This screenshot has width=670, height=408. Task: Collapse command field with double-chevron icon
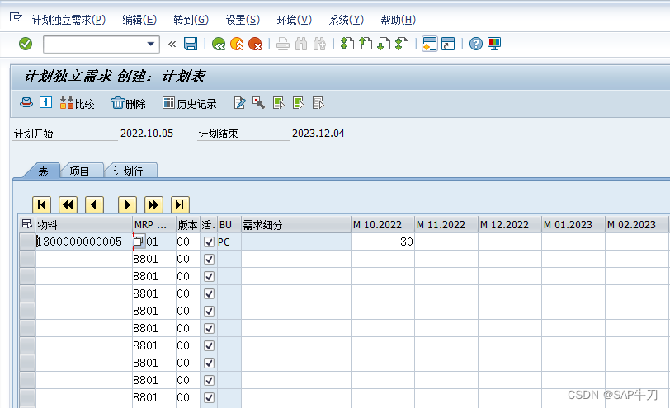(x=172, y=44)
